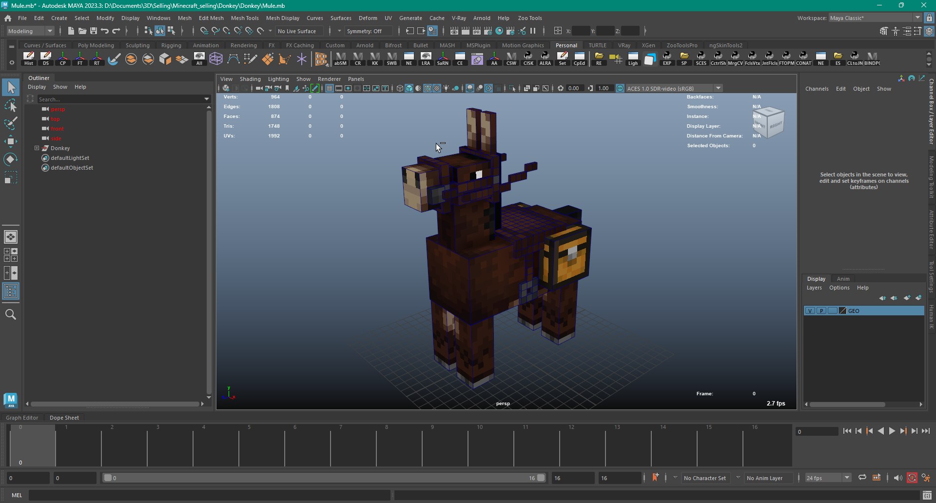The image size is (936, 503).
Task: Click the Select tool arrow icon
Action: point(10,87)
